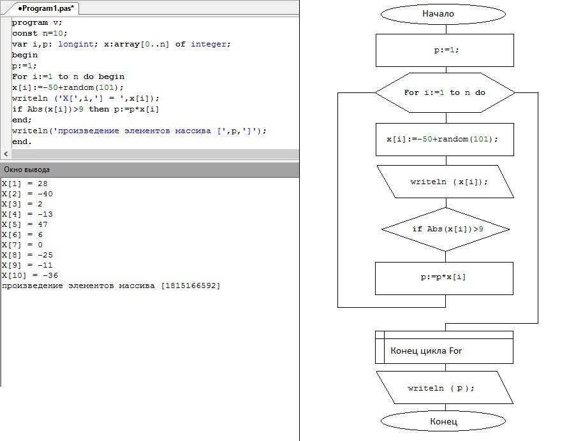
Task: Click the output result '[1815166592]' line
Action: (111, 286)
